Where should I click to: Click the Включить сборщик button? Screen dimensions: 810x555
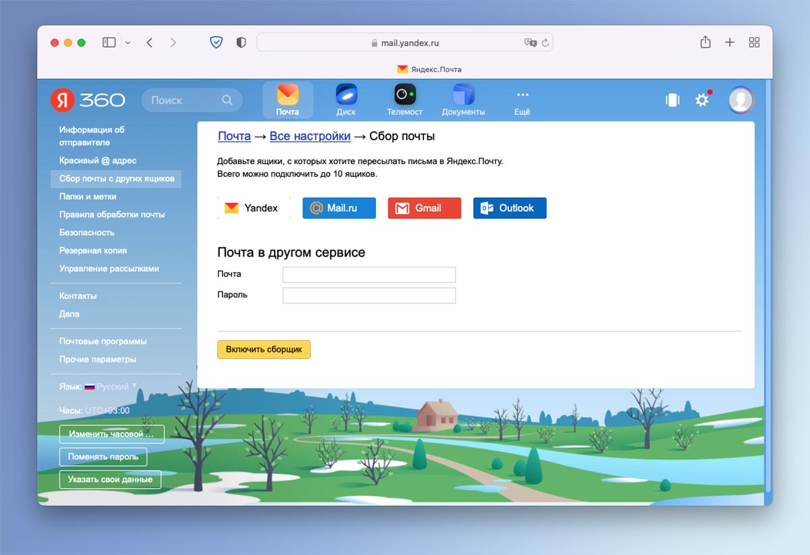[x=264, y=350]
